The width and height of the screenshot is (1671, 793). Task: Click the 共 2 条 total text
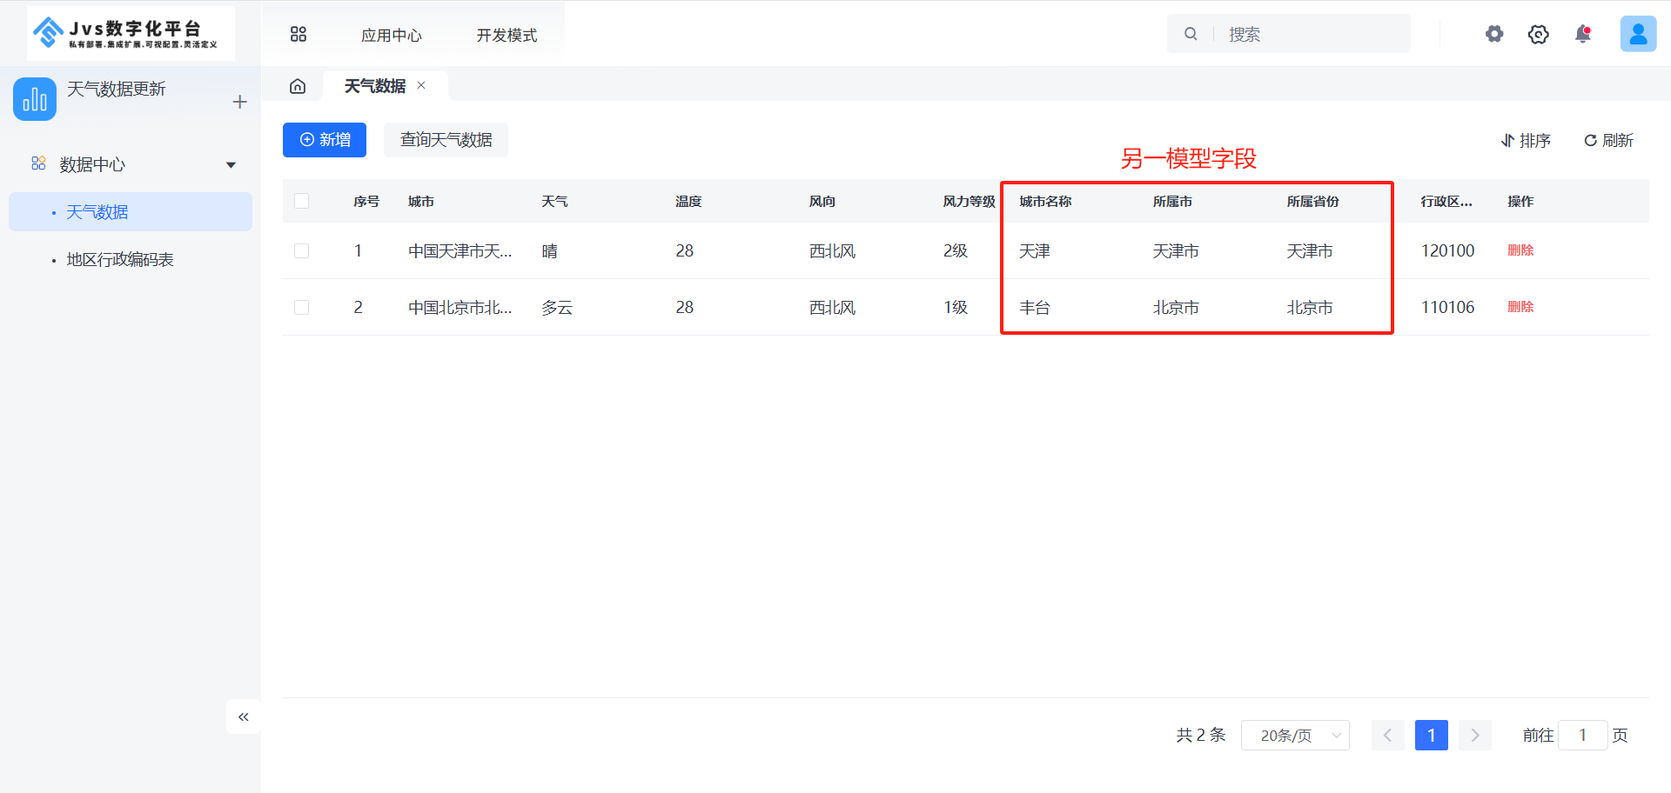click(1200, 735)
